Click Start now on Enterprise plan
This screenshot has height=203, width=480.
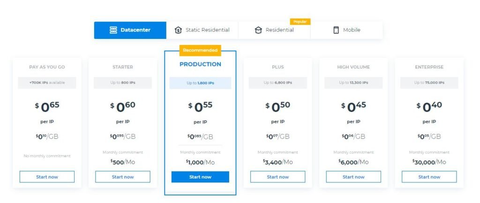[x=429, y=177]
